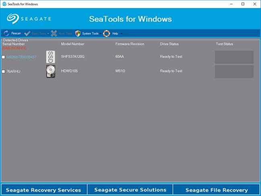Image resolution: width=261 pixels, height=196 pixels.
Task: Click the Seagate logo in the banner
Action: [28, 19]
